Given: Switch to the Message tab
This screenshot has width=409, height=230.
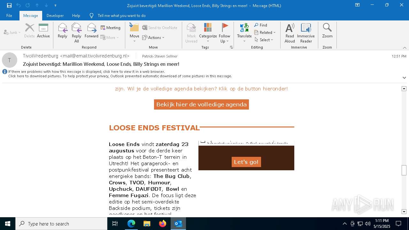Looking at the screenshot, I should [x=31, y=16].
